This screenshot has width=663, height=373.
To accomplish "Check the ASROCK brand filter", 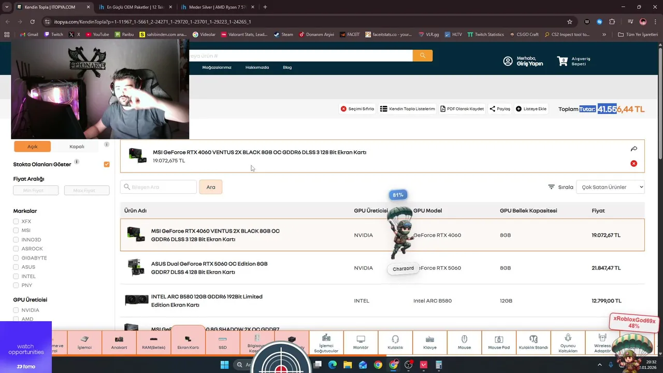I will pyautogui.click(x=16, y=249).
